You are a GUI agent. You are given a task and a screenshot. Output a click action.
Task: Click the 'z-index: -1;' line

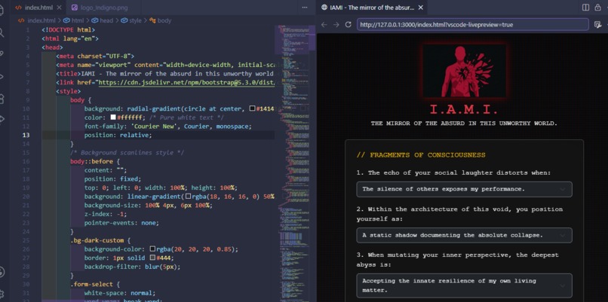[x=106, y=214]
